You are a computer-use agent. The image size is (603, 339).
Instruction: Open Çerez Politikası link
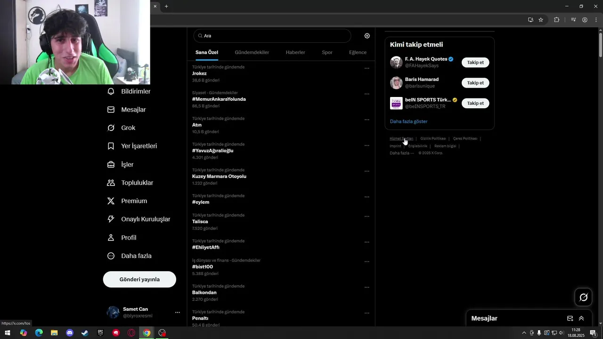click(465, 138)
